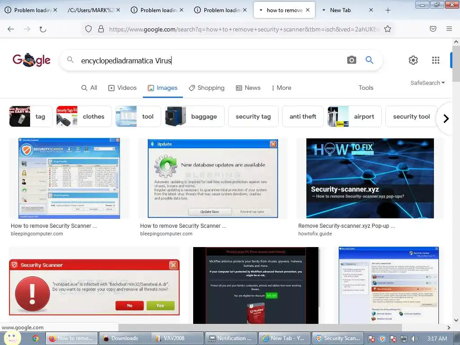This screenshot has height=345, width=460.
Task: Open Downloads window from taskbar
Action: (125, 338)
